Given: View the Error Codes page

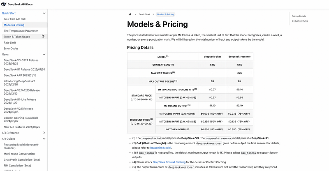Looking at the screenshot, I should [11, 49].
